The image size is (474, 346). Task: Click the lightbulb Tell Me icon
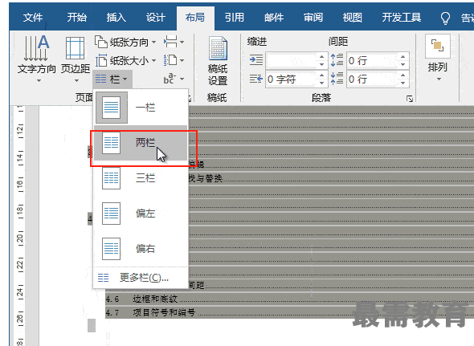445,18
